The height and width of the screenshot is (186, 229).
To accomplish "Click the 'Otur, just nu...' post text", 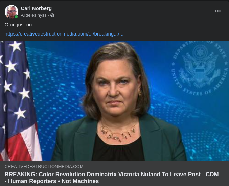I will pyautogui.click(x=20, y=25).
